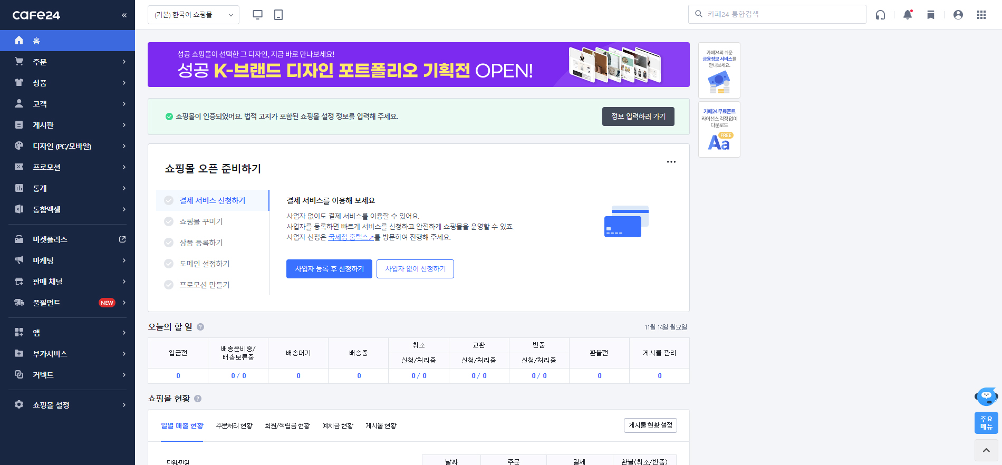Open the 한국어 쇼핑몰 dropdown

[194, 15]
